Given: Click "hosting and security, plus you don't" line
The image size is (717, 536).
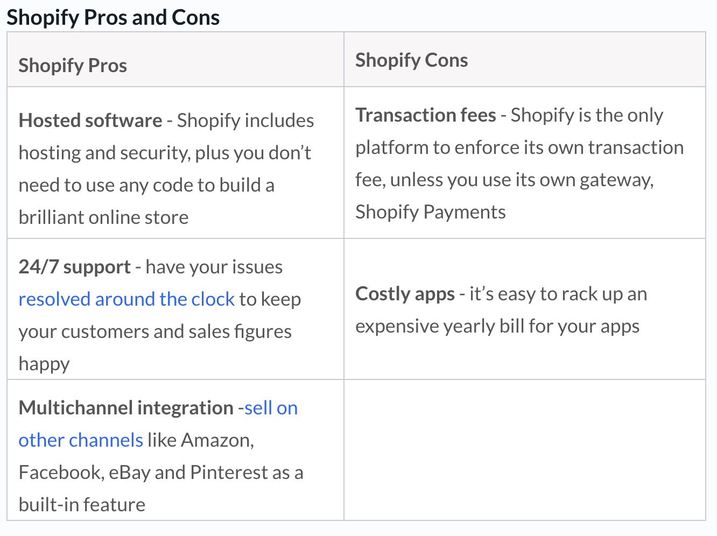Looking at the screenshot, I should 165,153.
